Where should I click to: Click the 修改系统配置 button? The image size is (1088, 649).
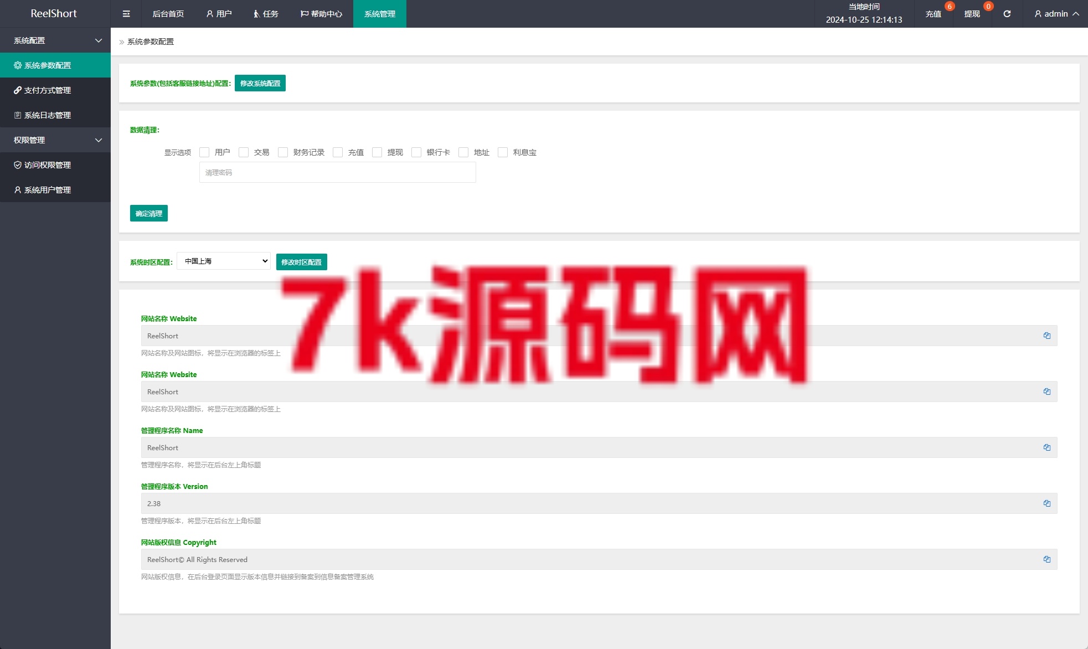260,83
